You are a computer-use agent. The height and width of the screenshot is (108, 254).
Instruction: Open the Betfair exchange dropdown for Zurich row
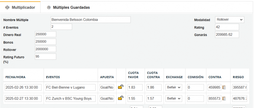(174, 99)
